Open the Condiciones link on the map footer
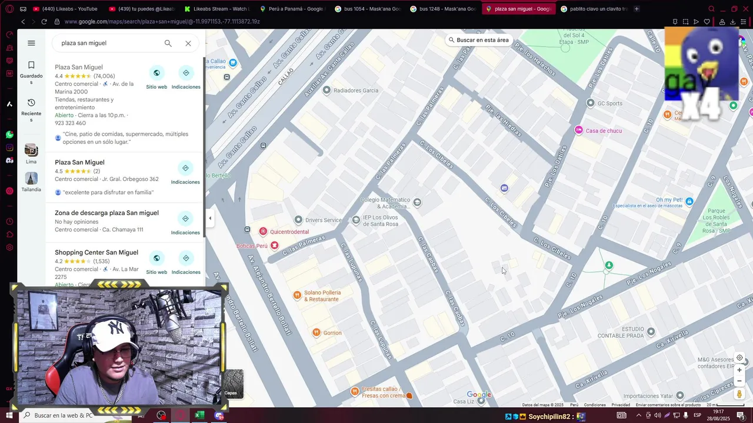 pyautogui.click(x=595, y=405)
